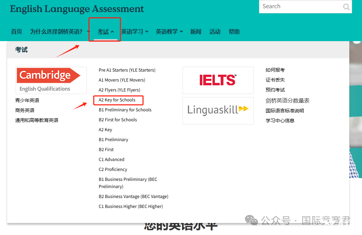Choose B2 First for Schools exam
Image resolution: width=362 pixels, height=235 pixels.
tap(118, 120)
